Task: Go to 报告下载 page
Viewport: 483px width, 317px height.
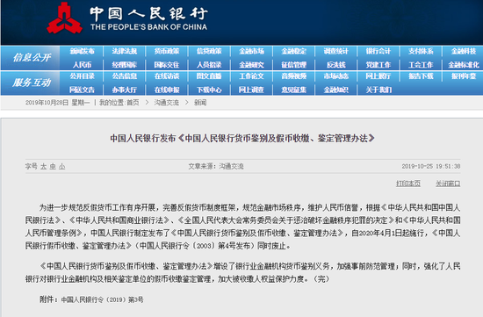Action: pyautogui.click(x=421, y=76)
